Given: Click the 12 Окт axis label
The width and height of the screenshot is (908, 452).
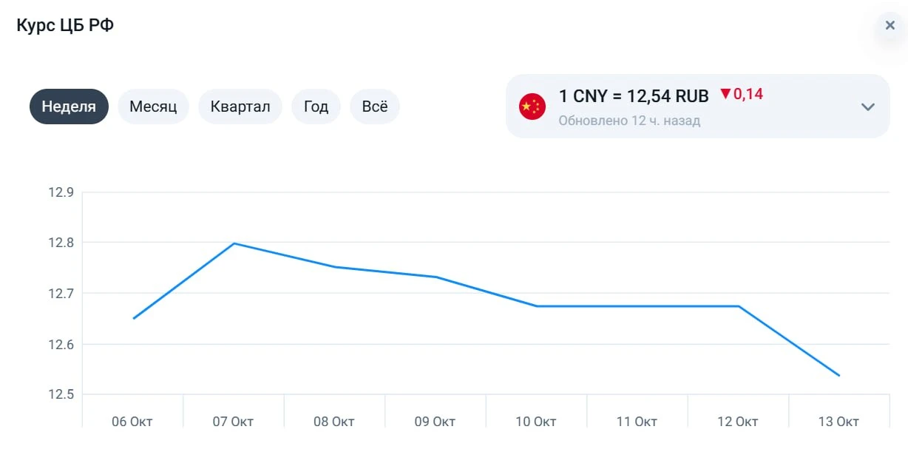Looking at the screenshot, I should pos(738,422).
